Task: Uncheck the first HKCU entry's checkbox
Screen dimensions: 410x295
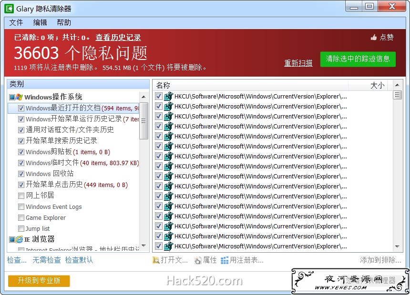Action: tap(158, 96)
